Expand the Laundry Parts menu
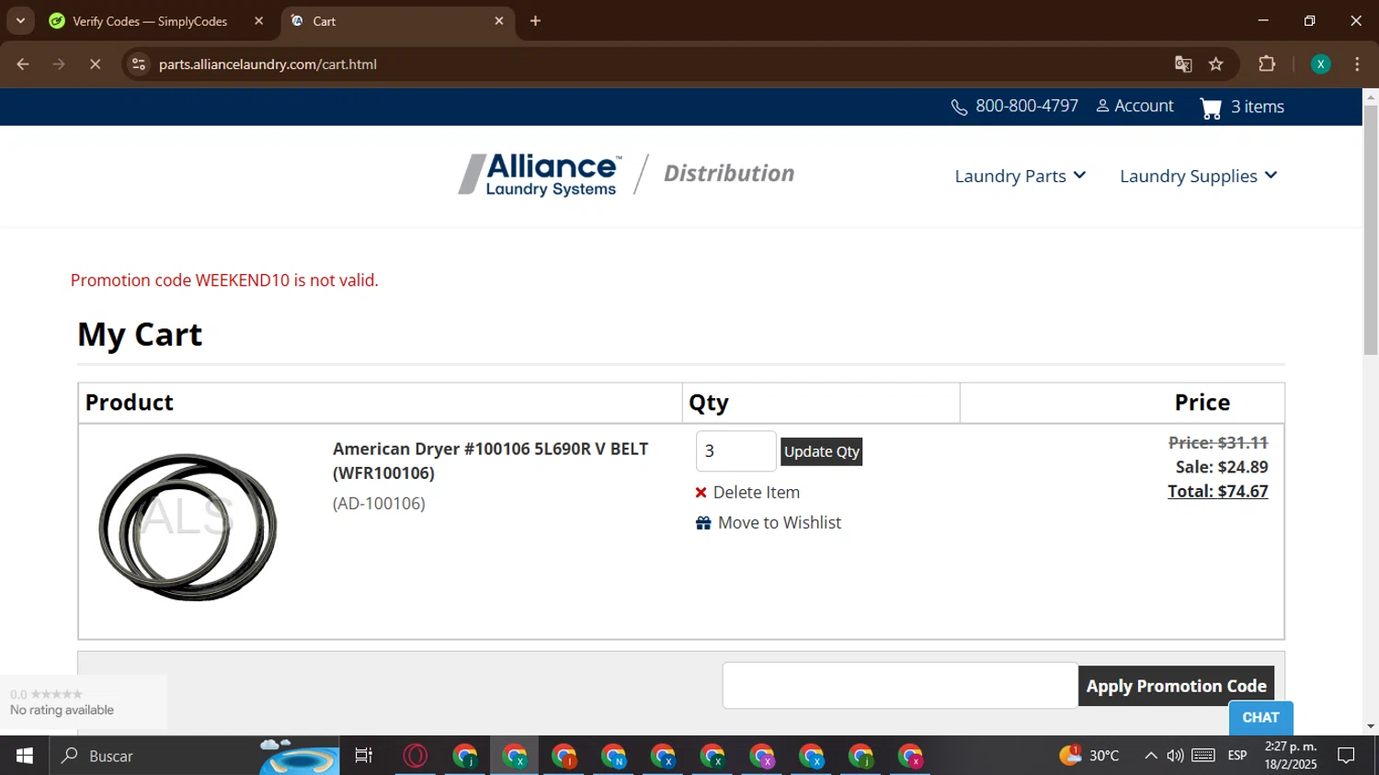 (x=1020, y=176)
